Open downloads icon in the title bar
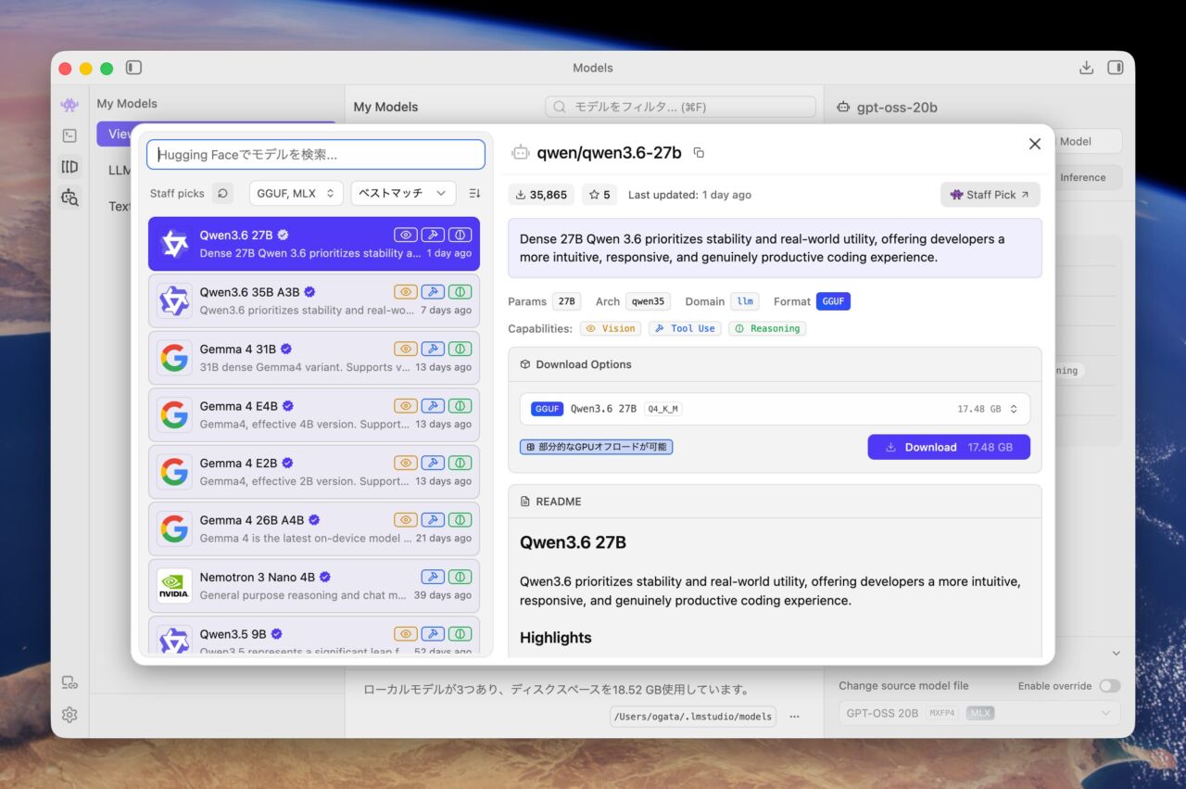The width and height of the screenshot is (1186, 789). pyautogui.click(x=1087, y=68)
